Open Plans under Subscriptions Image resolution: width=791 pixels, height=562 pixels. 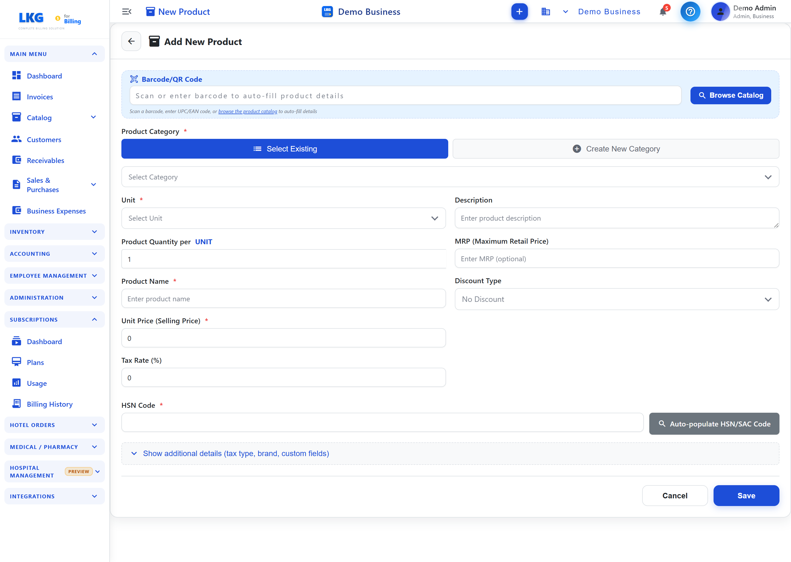tap(35, 362)
